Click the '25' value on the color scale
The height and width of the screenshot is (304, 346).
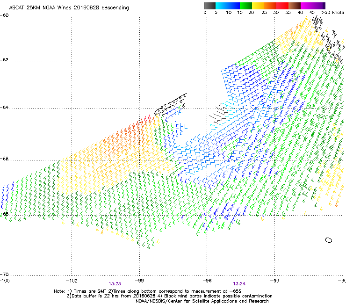pyautogui.click(x=264, y=13)
